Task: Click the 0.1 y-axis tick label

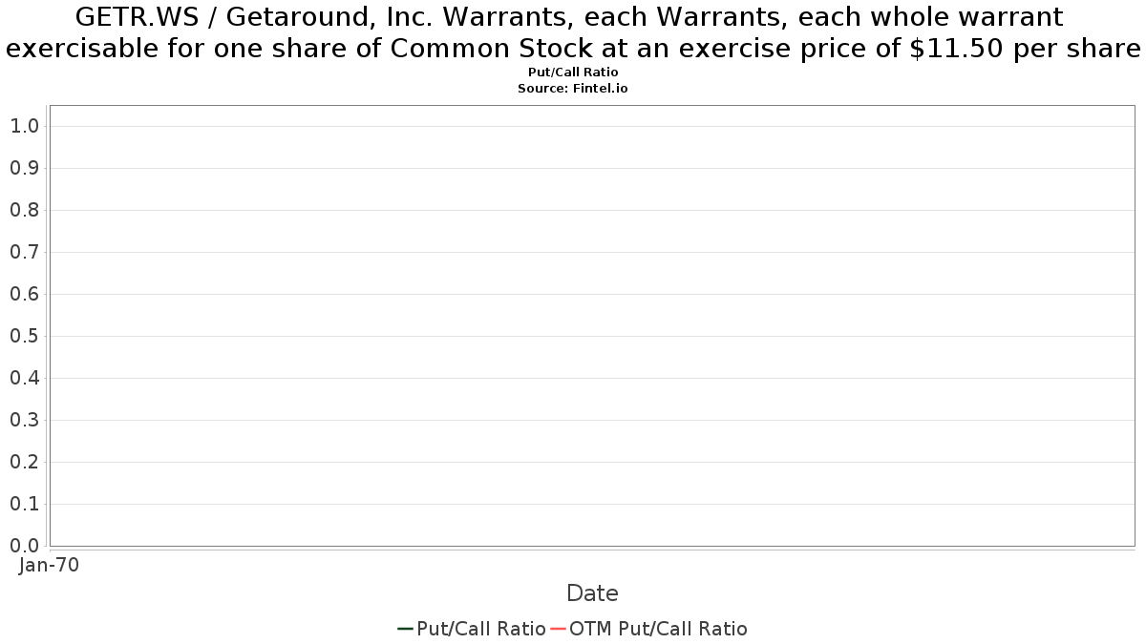Action: [24, 504]
